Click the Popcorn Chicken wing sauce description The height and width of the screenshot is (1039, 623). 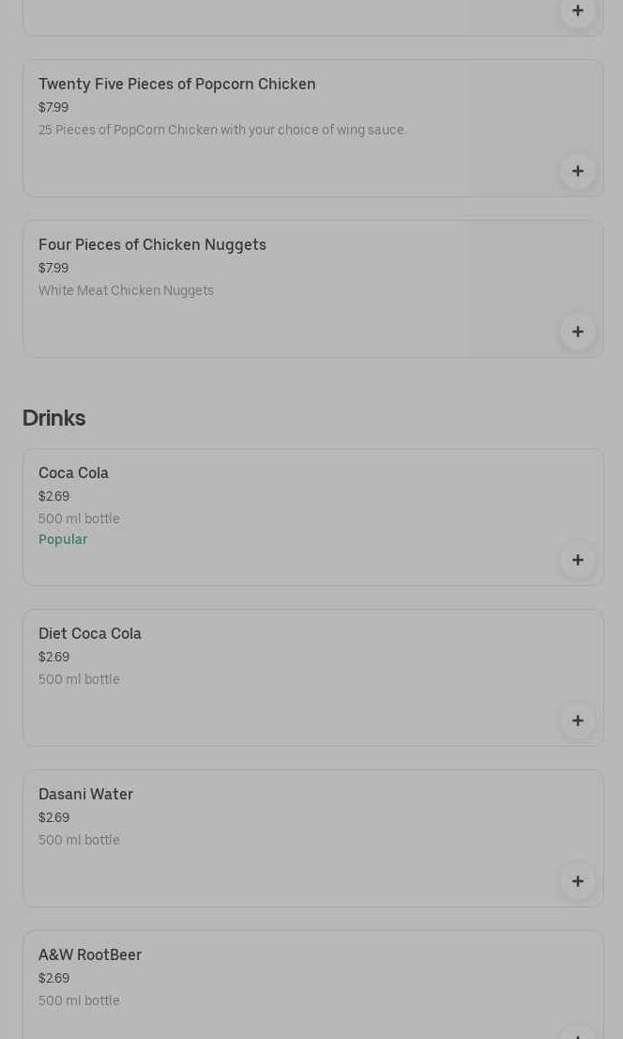[222, 130]
